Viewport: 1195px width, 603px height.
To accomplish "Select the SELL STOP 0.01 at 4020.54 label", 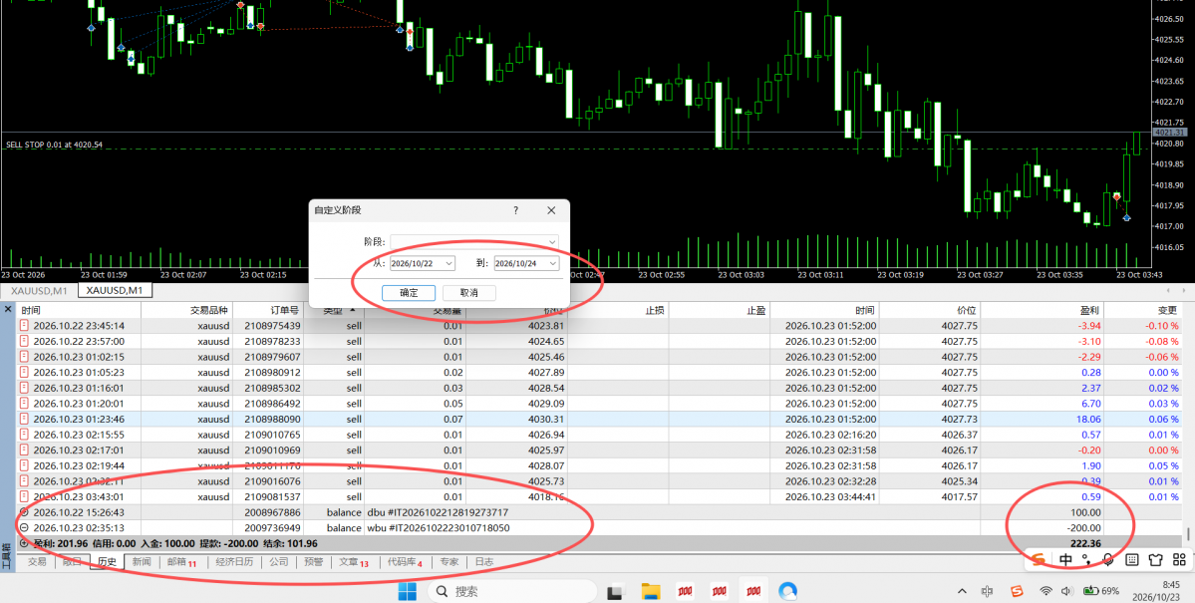I will point(54,145).
